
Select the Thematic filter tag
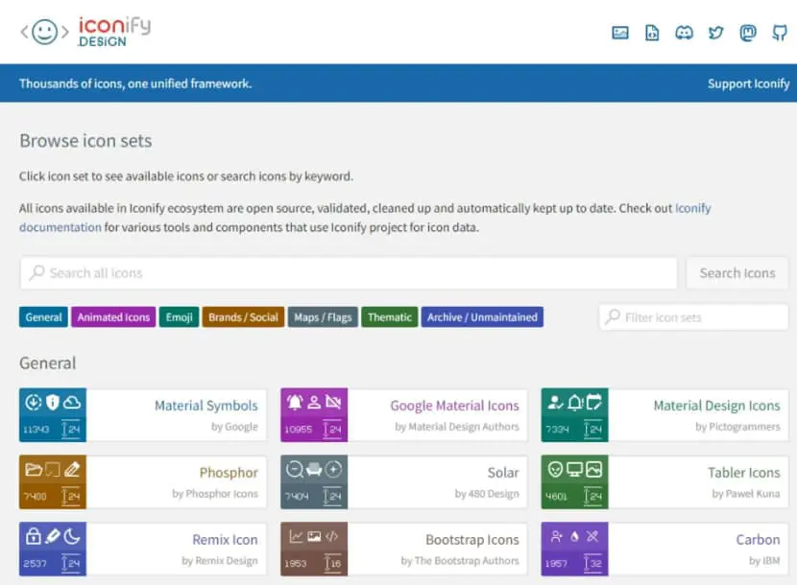[x=389, y=316]
